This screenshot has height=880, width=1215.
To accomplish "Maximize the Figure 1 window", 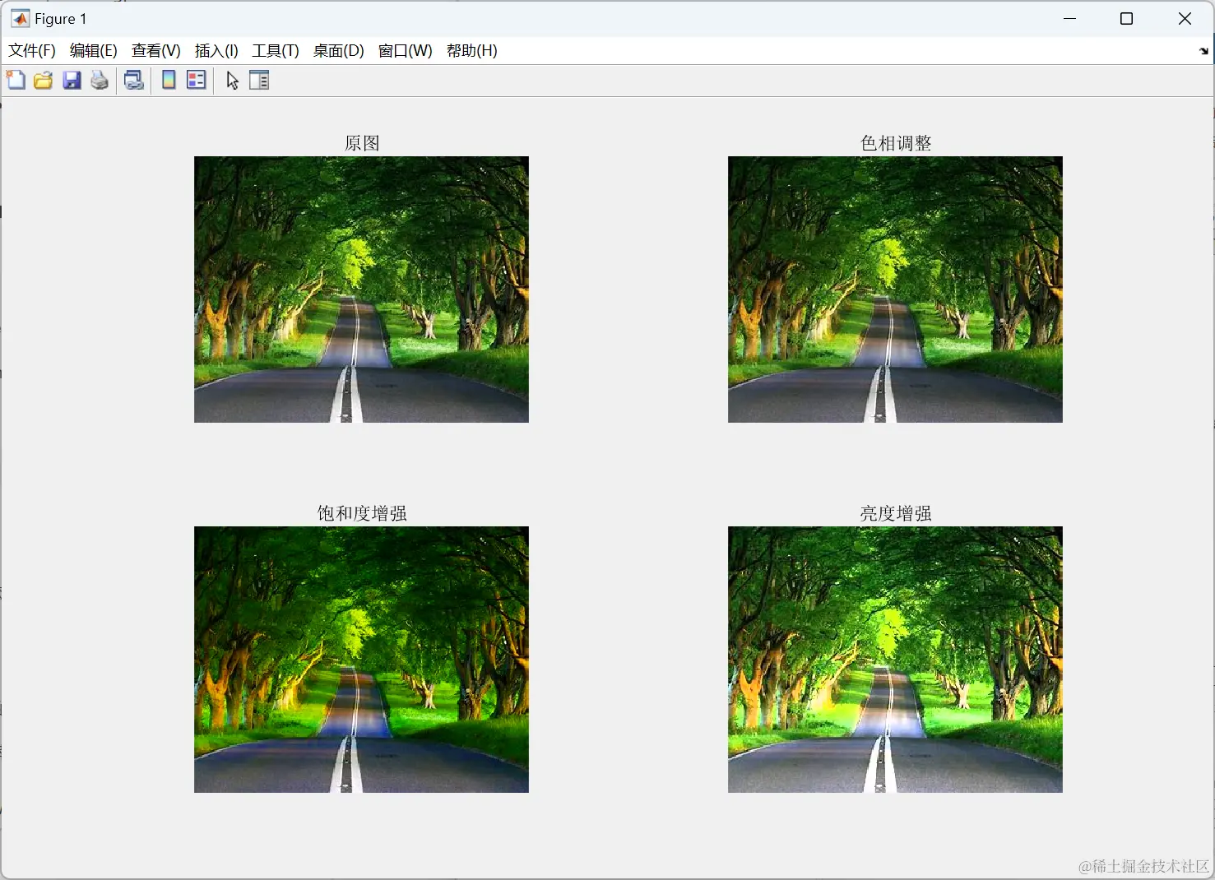I will 1127,18.
